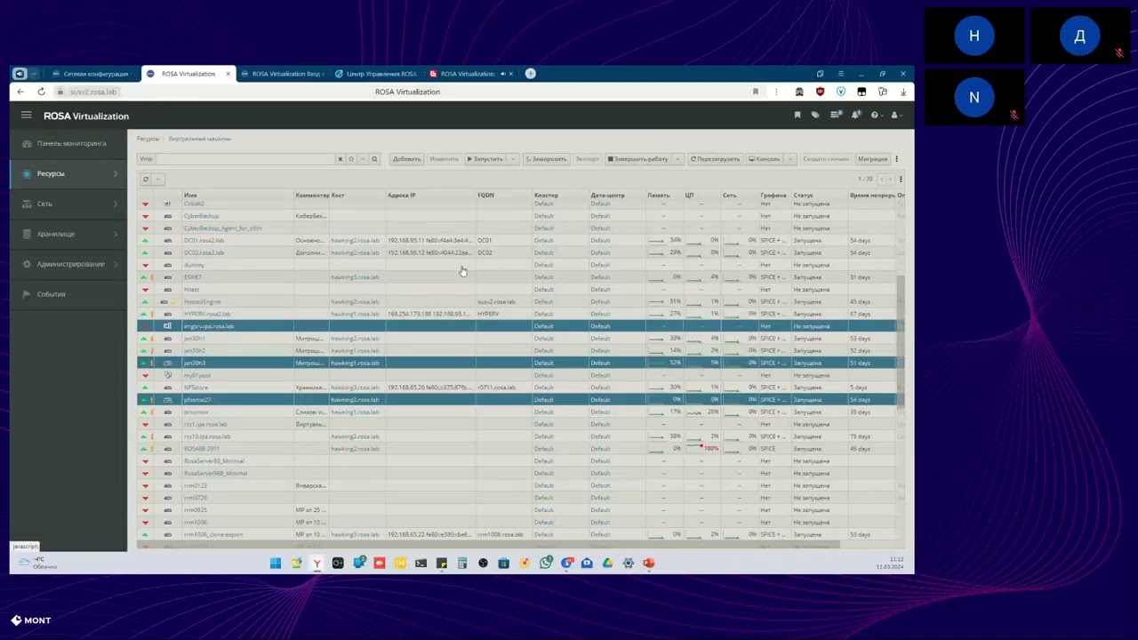Bookmark the current search with star icon
1138x640 pixels.
(x=351, y=159)
